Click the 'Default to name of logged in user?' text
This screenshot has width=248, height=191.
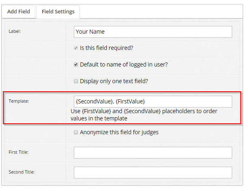point(124,64)
